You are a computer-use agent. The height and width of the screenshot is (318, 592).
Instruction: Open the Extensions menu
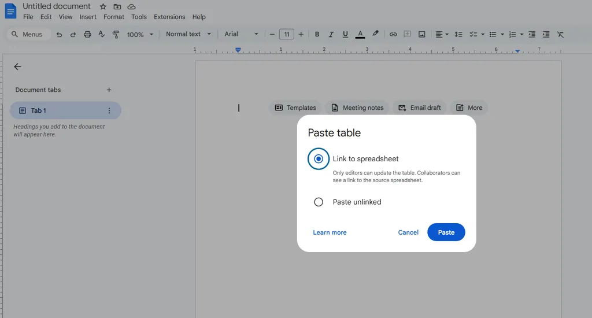[169, 17]
